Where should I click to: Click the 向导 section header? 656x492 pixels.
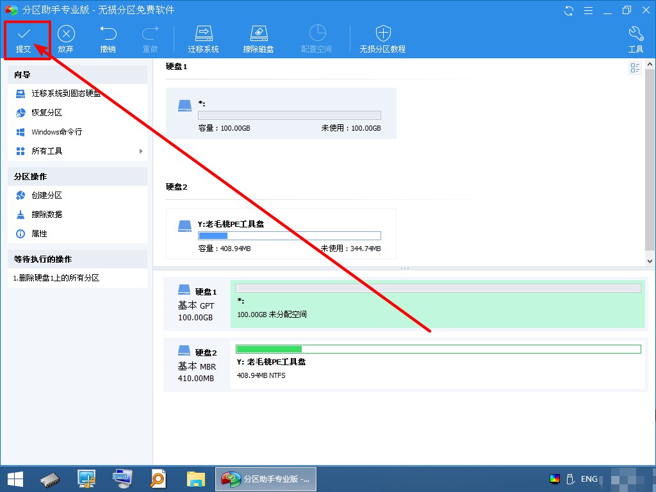click(78, 75)
